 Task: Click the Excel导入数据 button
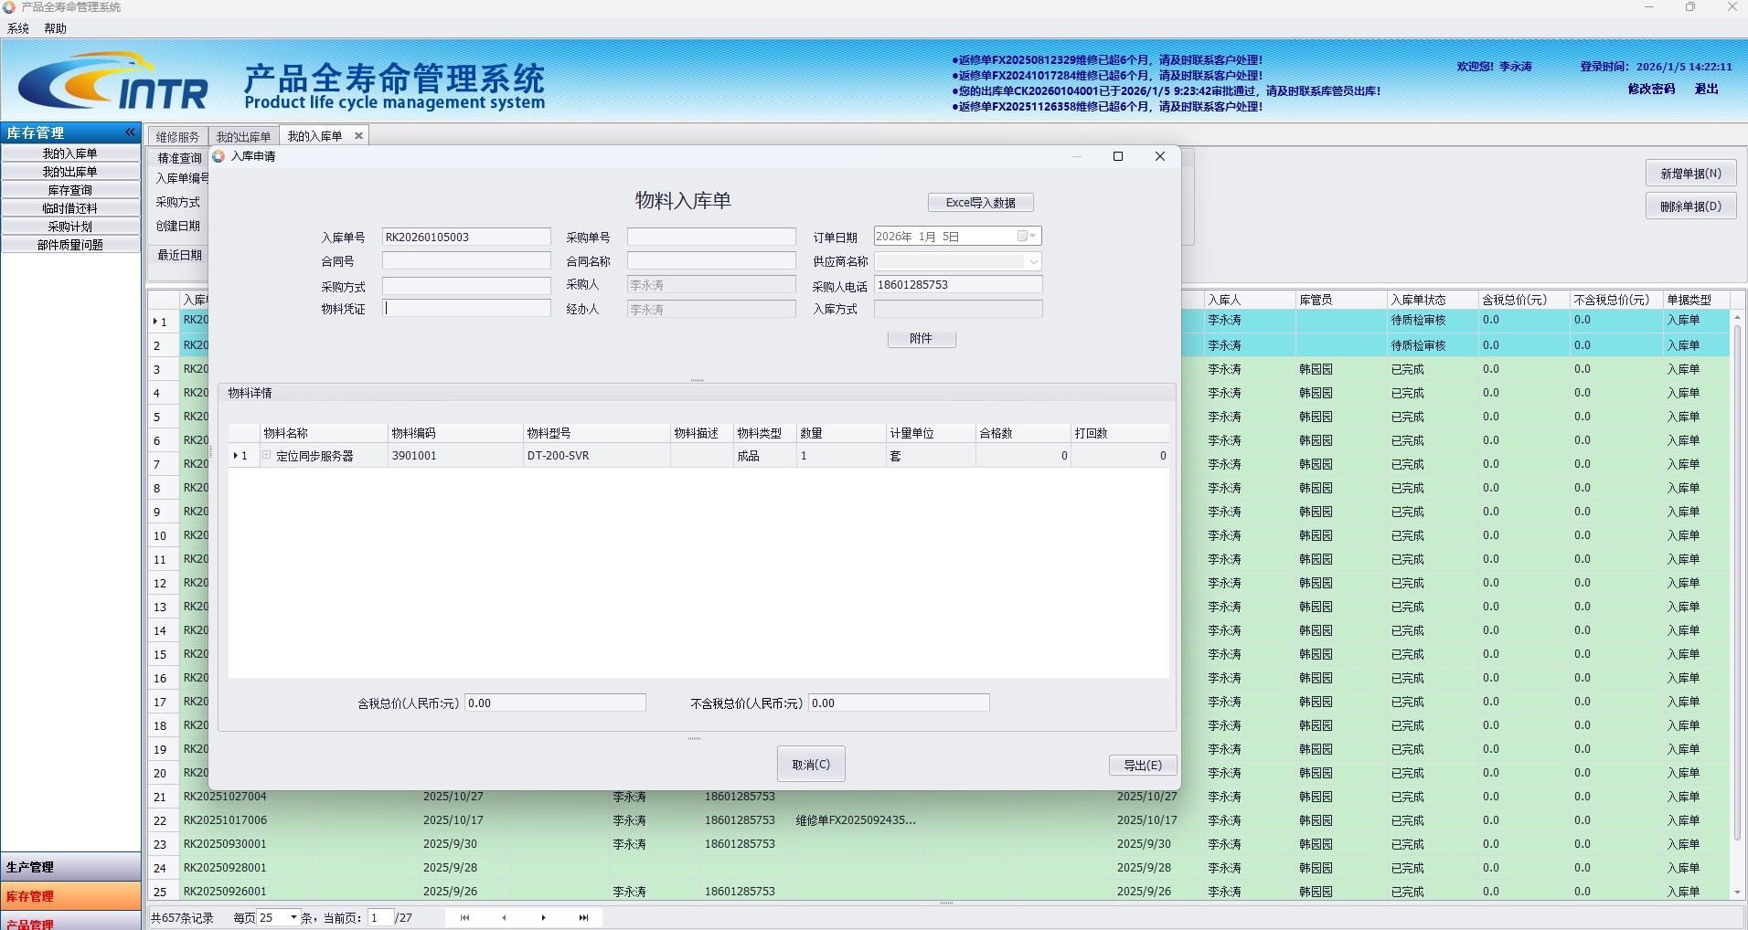pos(980,203)
